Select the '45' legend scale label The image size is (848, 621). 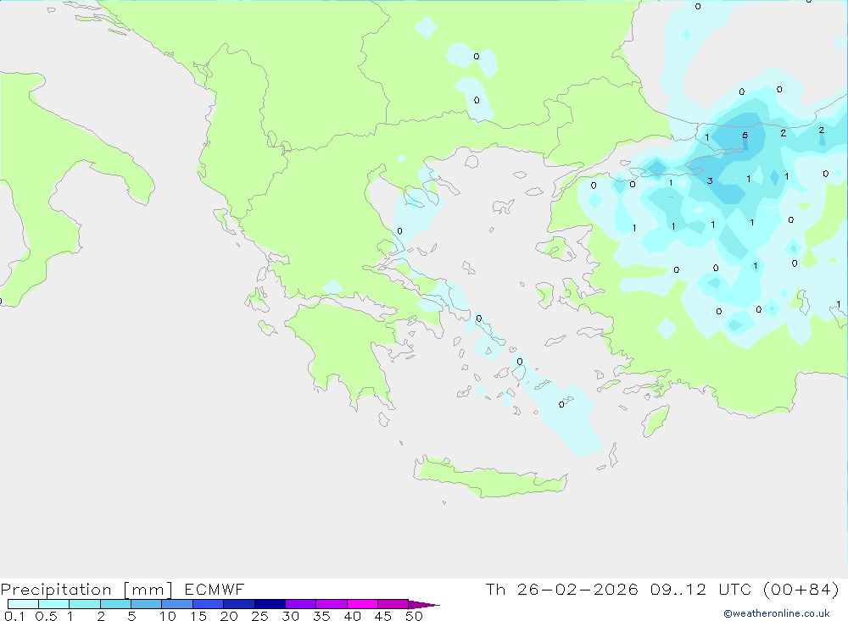[383, 616]
